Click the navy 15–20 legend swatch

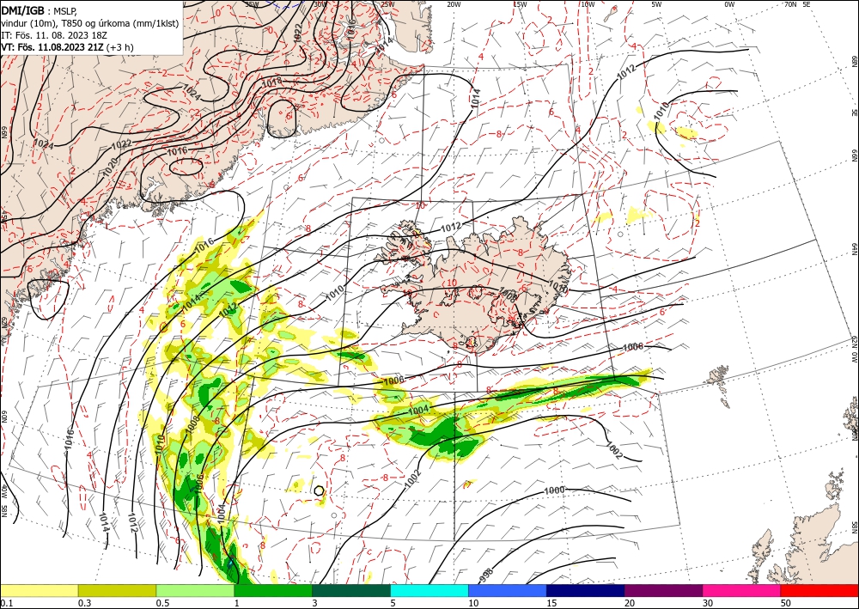[586, 591]
